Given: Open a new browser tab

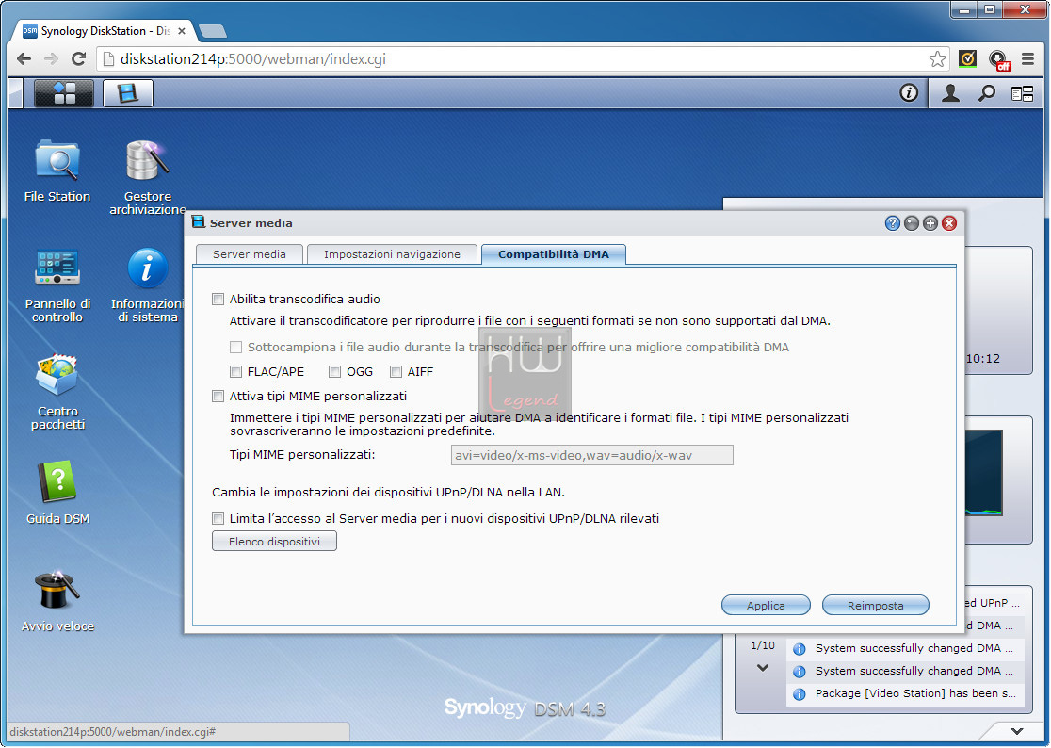Looking at the screenshot, I should coord(213,31).
